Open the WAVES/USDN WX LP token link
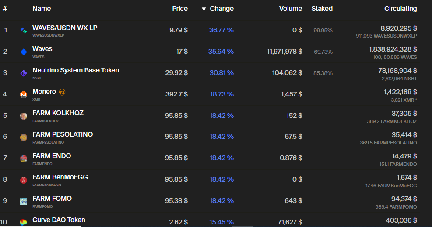Image resolution: width=432 pixels, height=227 pixels. [65, 28]
